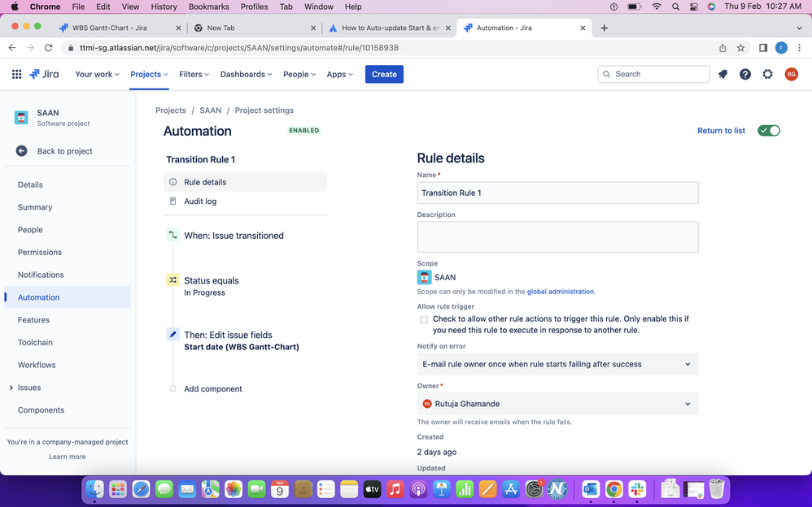Open Spotlight search in menu bar
Image resolution: width=812 pixels, height=507 pixels.
pyautogui.click(x=675, y=6)
